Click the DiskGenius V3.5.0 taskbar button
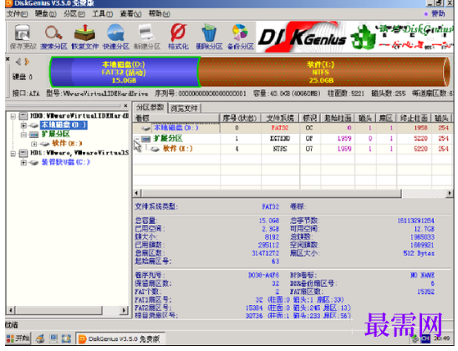The image size is (458, 351). [x=120, y=338]
